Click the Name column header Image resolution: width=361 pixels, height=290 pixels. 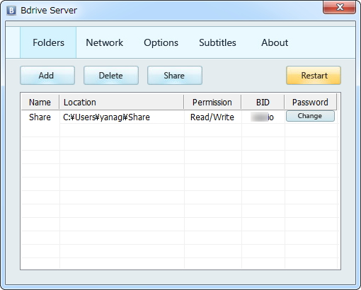click(40, 103)
